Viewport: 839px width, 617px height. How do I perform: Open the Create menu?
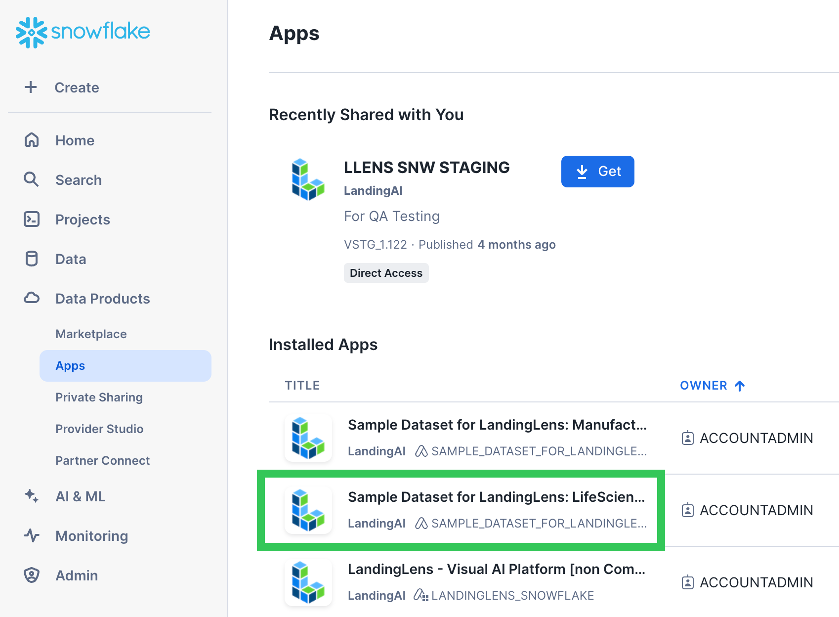click(110, 88)
